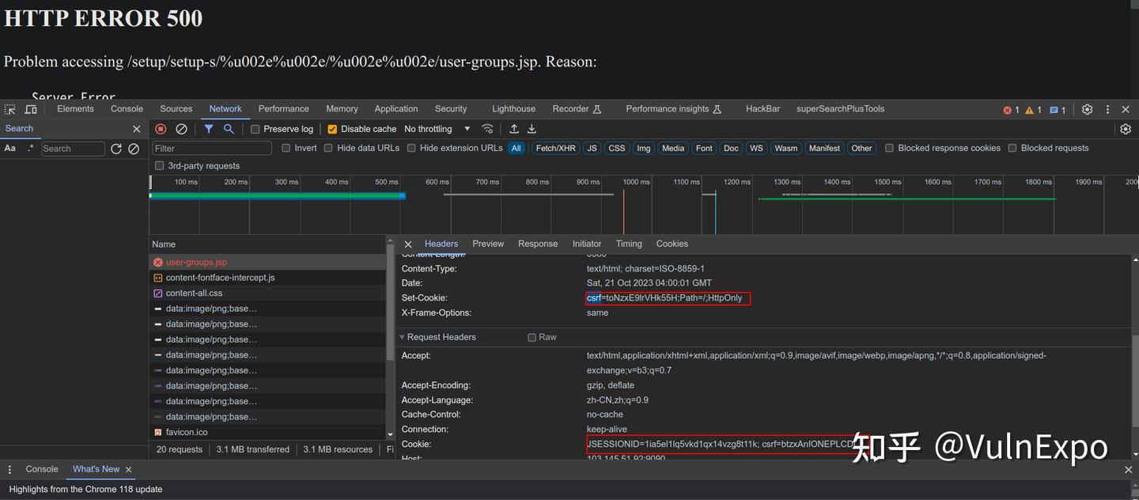The image size is (1139, 500).
Task: Collapse the Request Headers section
Action: pyautogui.click(x=403, y=337)
